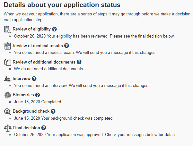Click the Background check heading text

pyautogui.click(x=31, y=111)
